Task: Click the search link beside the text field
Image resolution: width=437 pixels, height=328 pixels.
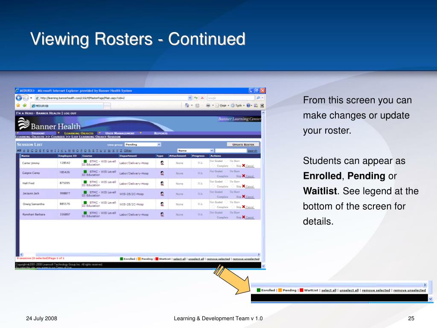Action: [x=253, y=151]
